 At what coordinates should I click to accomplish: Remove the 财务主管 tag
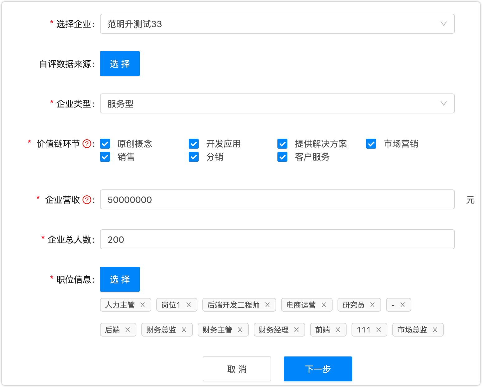[x=240, y=330]
